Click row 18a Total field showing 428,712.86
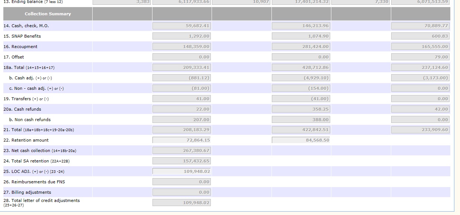 click(301, 67)
